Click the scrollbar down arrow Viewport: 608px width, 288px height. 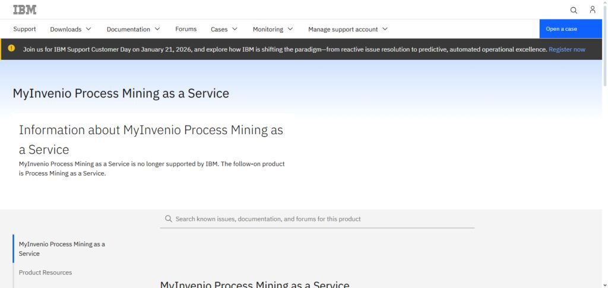tap(605, 285)
